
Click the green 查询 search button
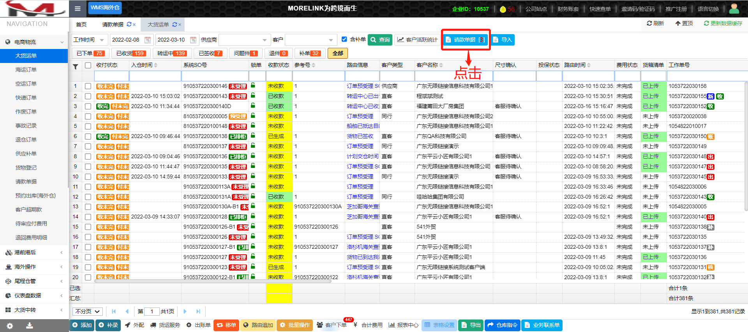coord(380,40)
